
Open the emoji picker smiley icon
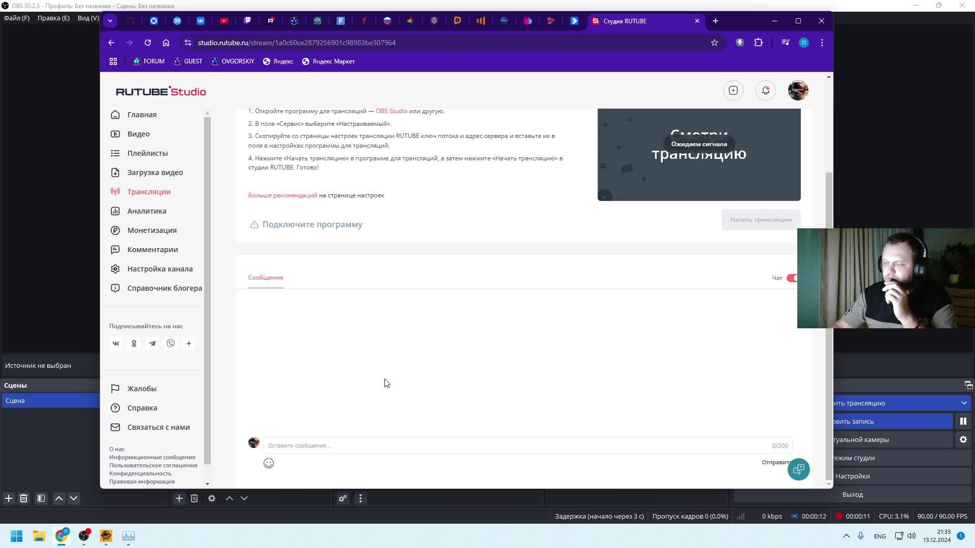click(269, 463)
